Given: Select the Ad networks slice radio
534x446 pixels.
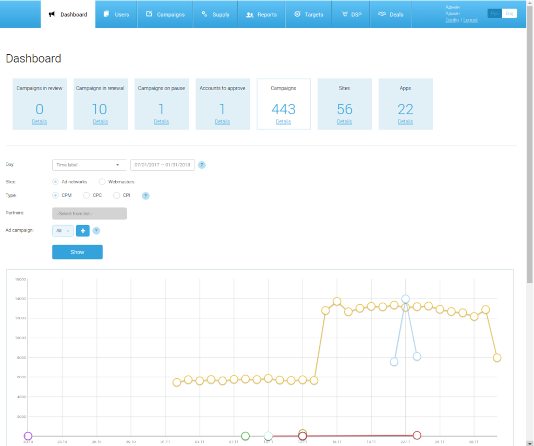Looking at the screenshot, I should 55,182.
